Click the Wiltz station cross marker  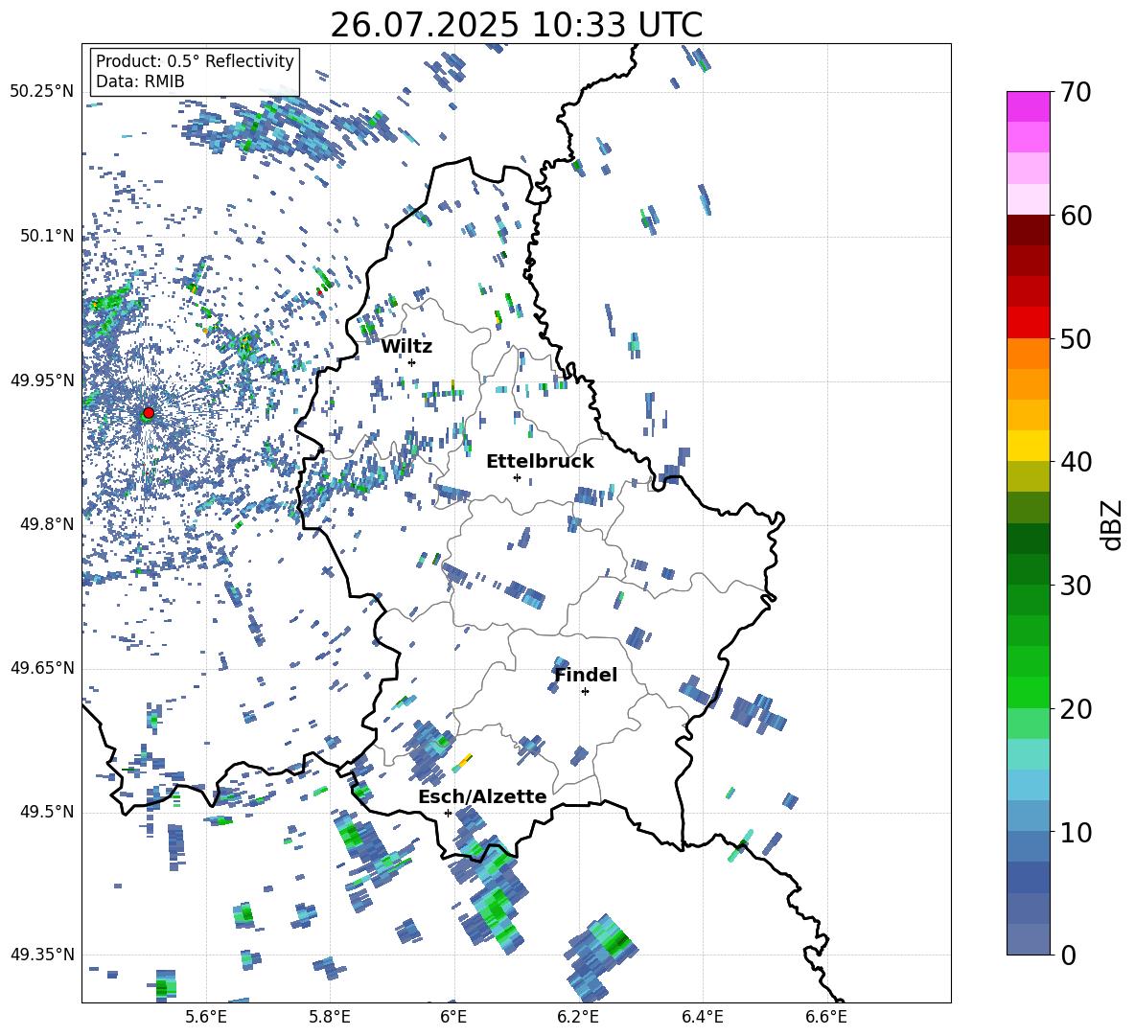[412, 362]
